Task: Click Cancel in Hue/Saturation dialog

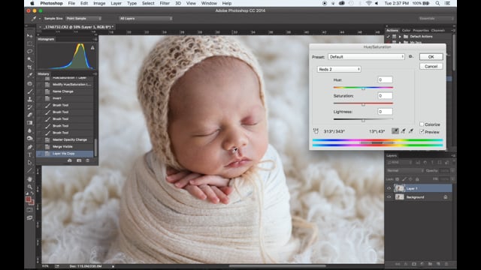Action: click(x=431, y=66)
